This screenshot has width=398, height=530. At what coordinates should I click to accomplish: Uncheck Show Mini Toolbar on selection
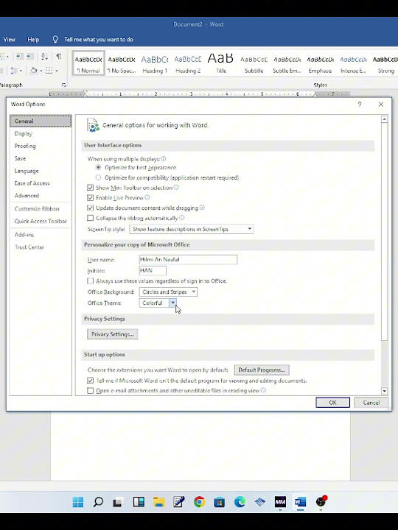click(90, 188)
